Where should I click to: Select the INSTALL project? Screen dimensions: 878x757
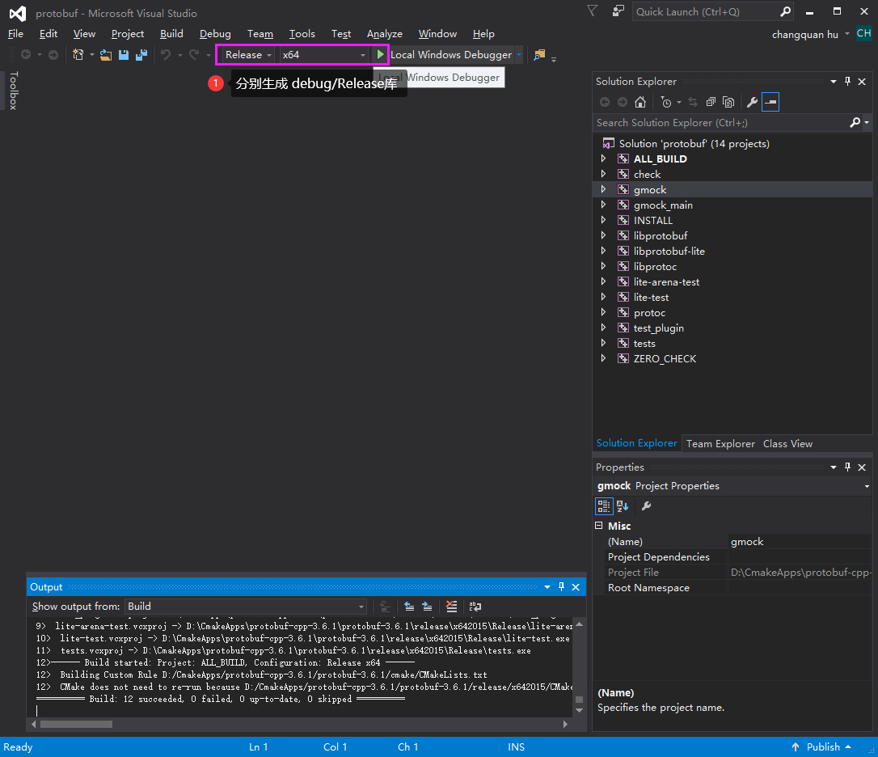coord(653,220)
